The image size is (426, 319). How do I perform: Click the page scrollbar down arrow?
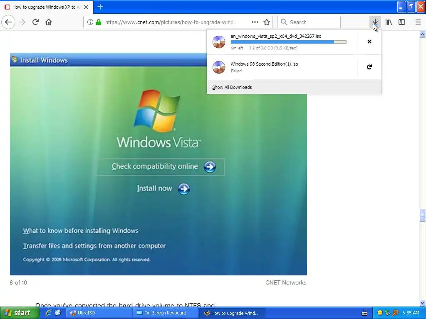tap(422, 303)
